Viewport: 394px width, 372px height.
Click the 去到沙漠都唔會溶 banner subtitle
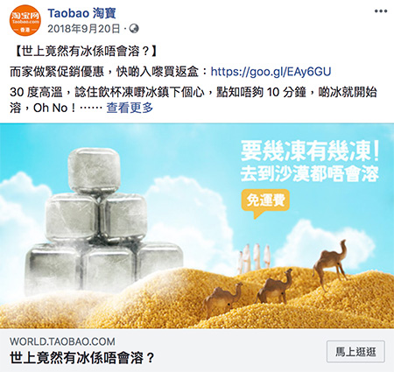(310, 174)
